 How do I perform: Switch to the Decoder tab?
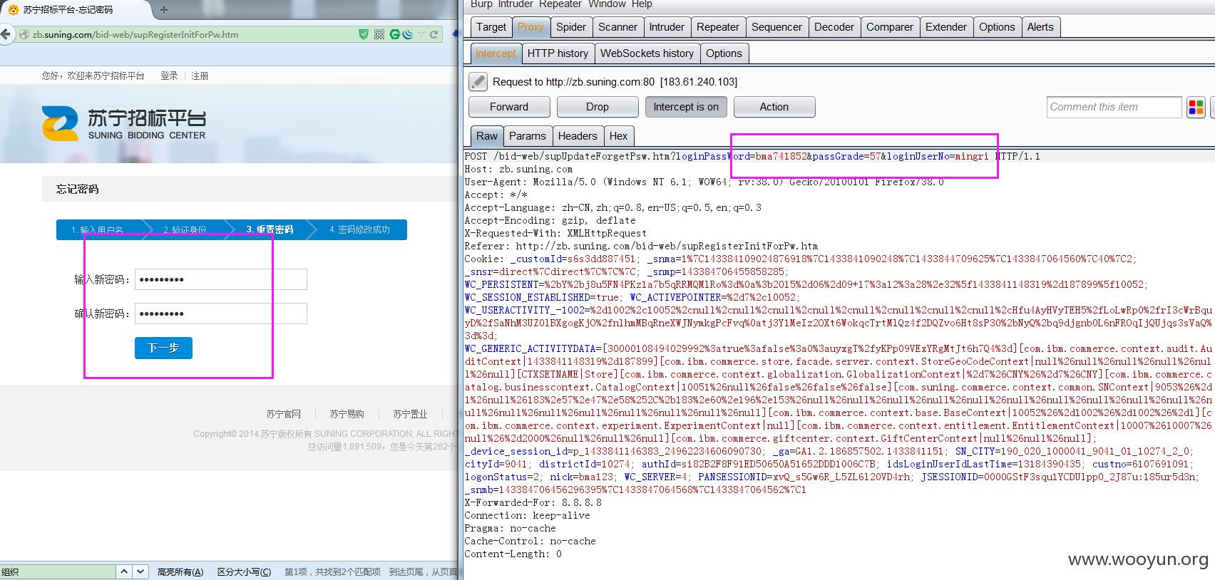[834, 27]
